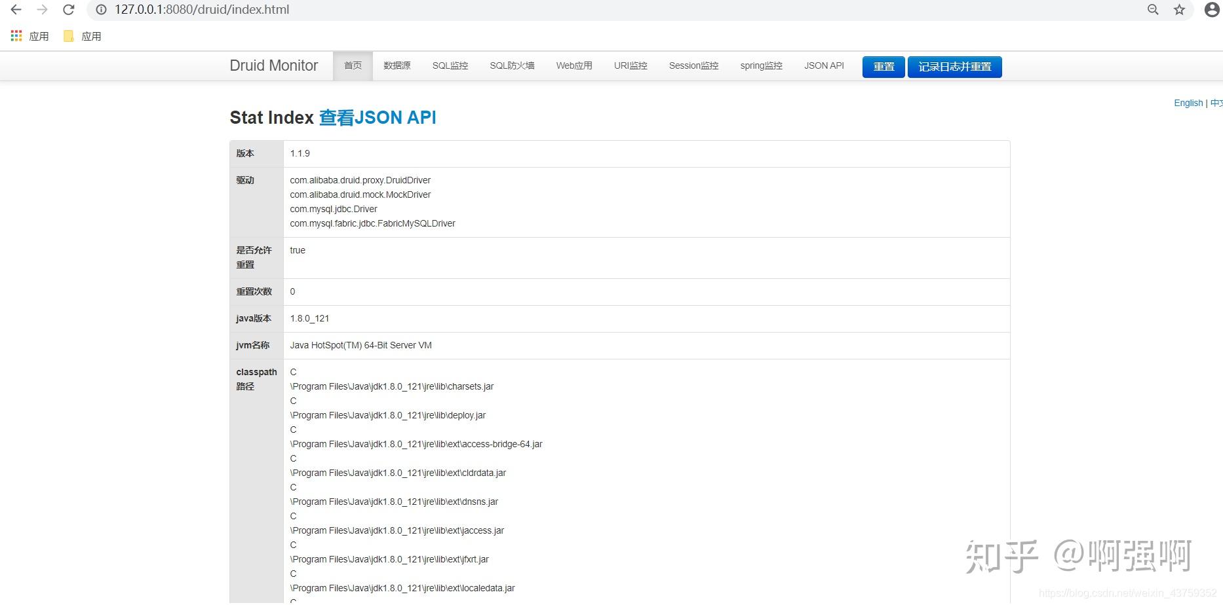Switch to the Web应用 tab

573,65
